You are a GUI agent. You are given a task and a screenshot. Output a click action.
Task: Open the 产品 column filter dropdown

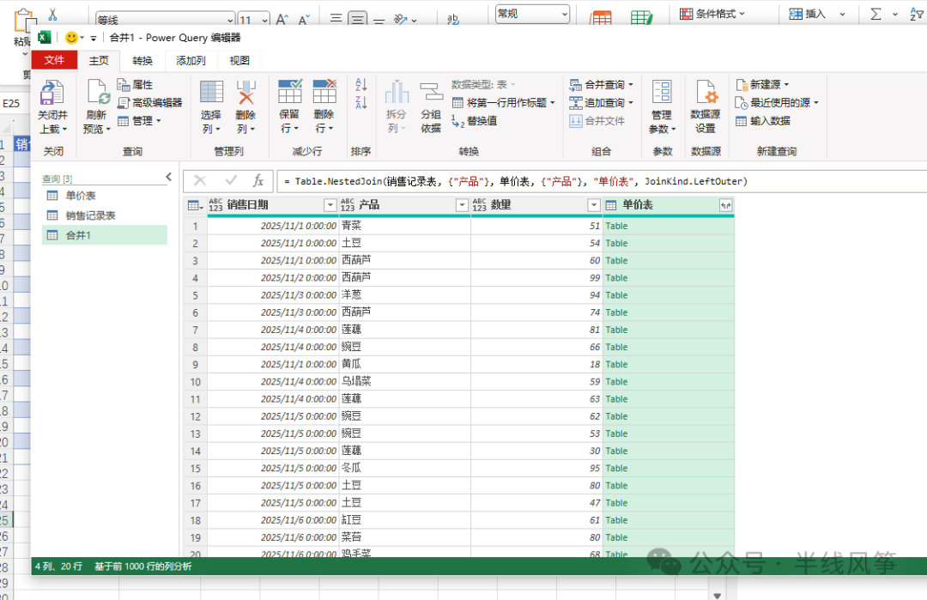pos(463,205)
